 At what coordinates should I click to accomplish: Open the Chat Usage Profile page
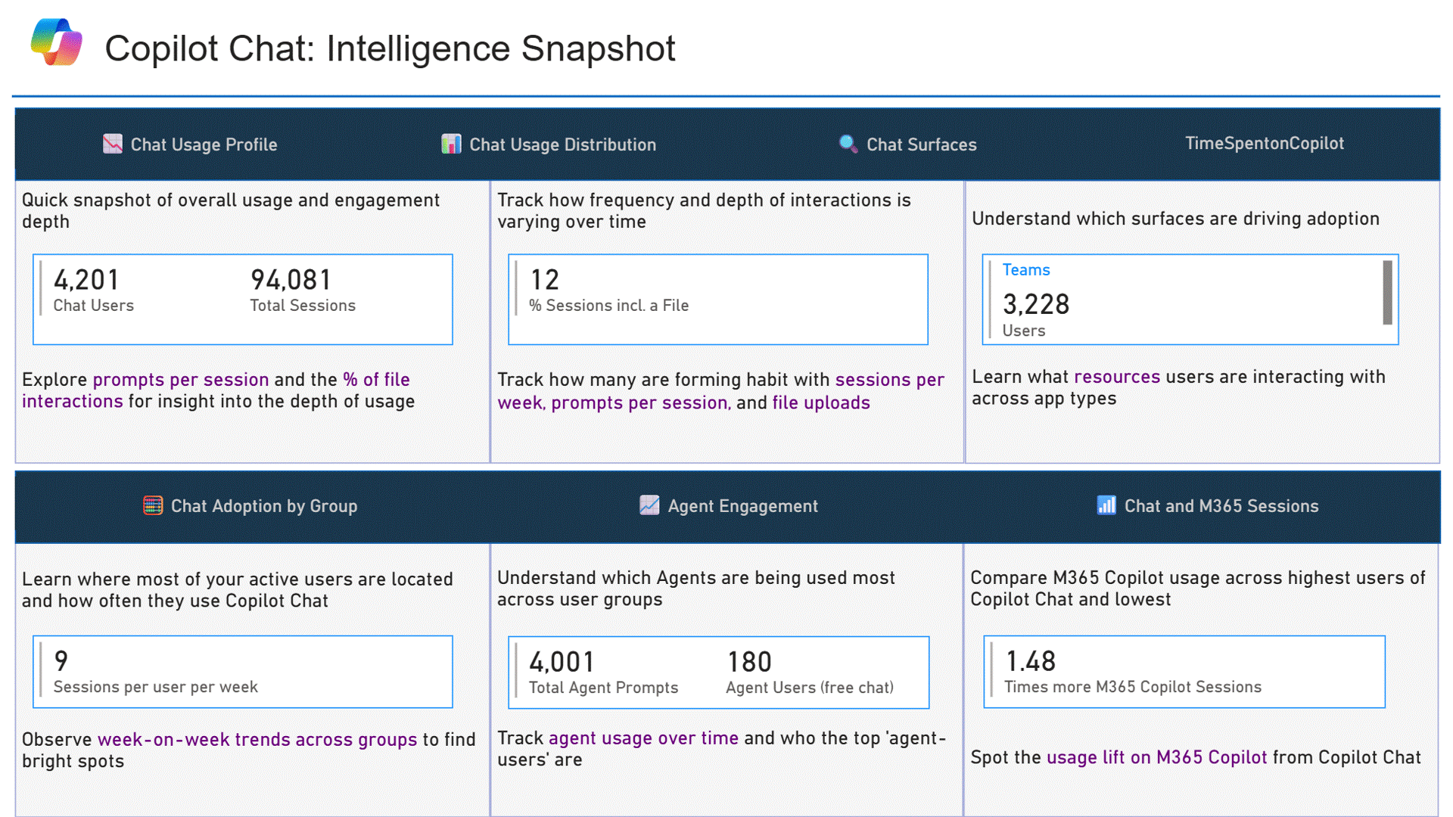(204, 144)
